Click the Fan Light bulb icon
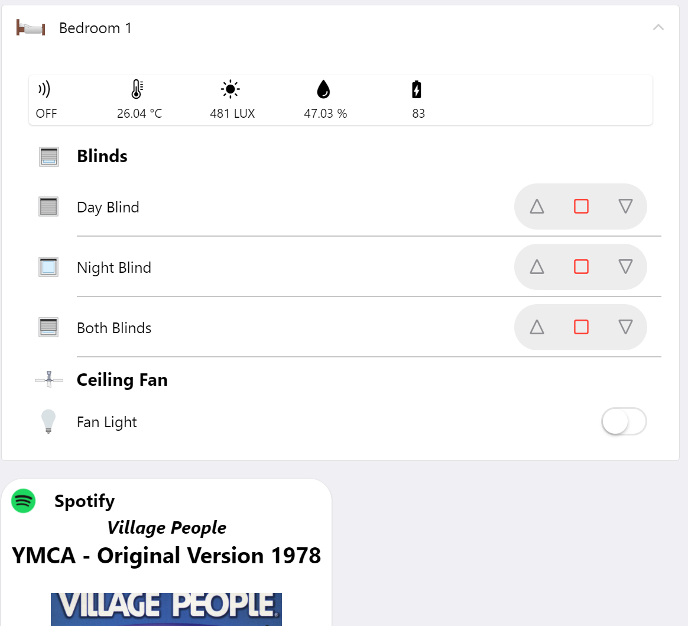Viewport: 688px width, 626px height. point(48,422)
